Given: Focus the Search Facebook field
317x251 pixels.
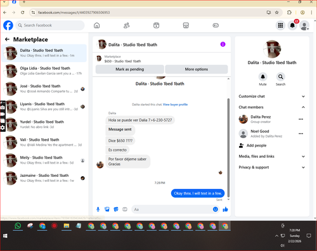Looking at the screenshot, I should (x=50, y=25).
